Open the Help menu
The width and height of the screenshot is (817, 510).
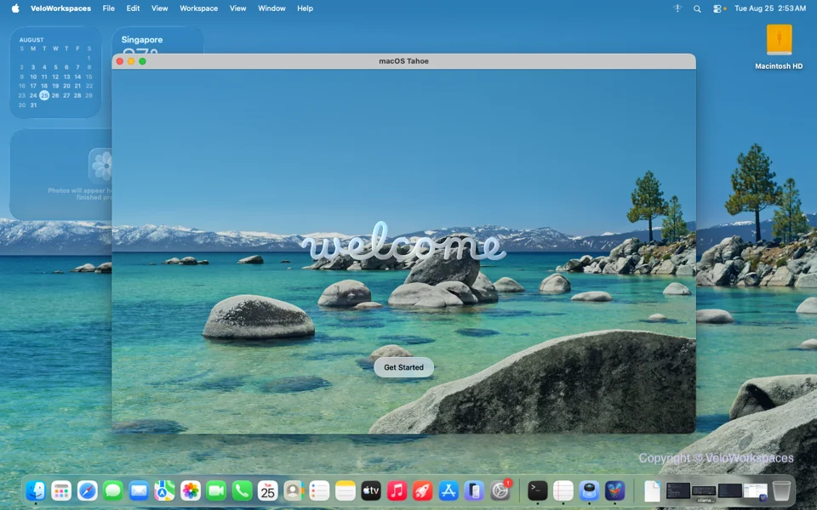305,8
